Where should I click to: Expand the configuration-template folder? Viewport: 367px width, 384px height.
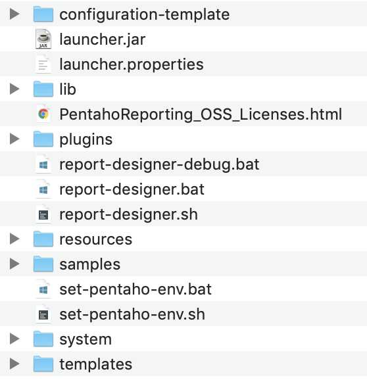click(14, 14)
